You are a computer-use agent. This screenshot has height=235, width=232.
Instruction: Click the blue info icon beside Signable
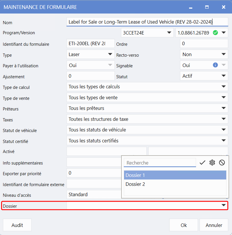pyautogui.click(x=215, y=65)
